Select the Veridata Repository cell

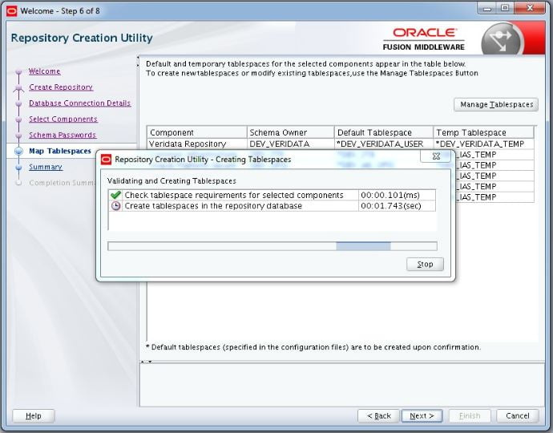(x=197, y=144)
